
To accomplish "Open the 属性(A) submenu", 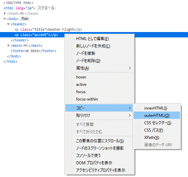I will pos(100,68).
